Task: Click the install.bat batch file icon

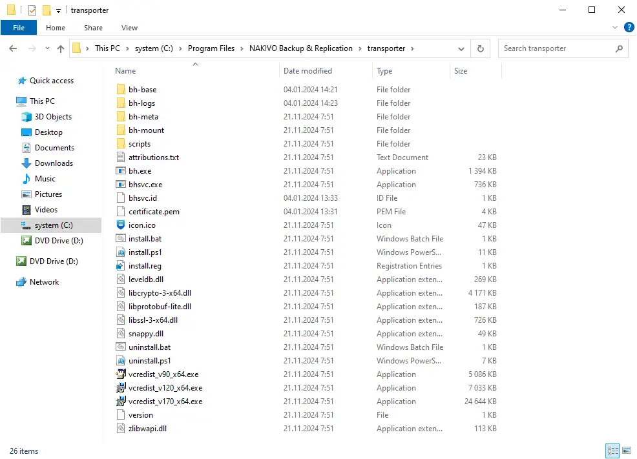Action: pos(121,239)
